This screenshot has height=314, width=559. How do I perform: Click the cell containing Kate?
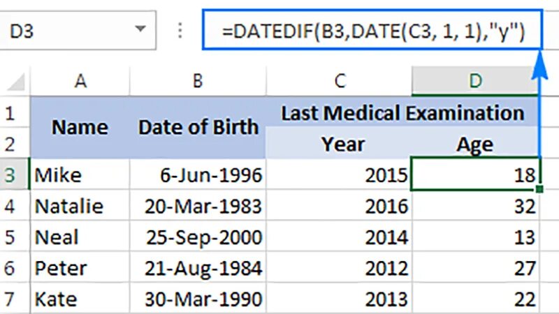point(80,299)
